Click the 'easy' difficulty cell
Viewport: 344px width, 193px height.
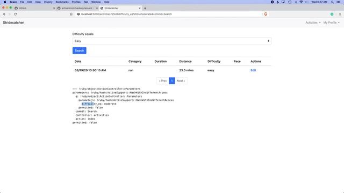point(211,70)
